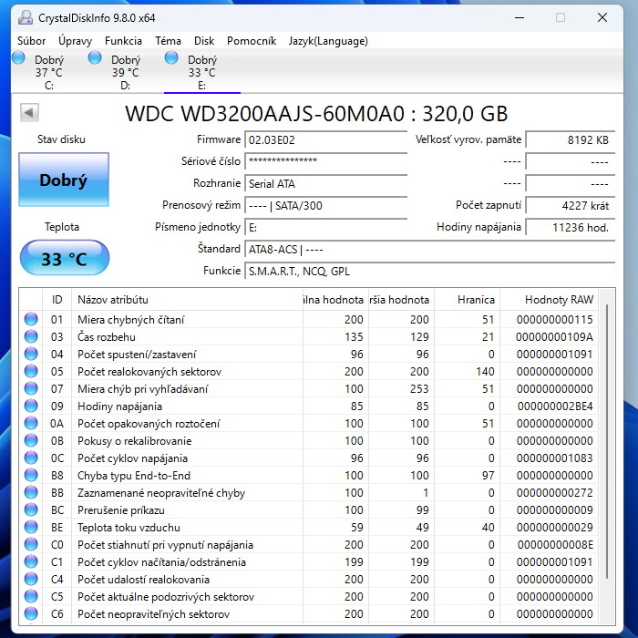
Task: Click the status orb for attribute 05
Action: (x=31, y=372)
